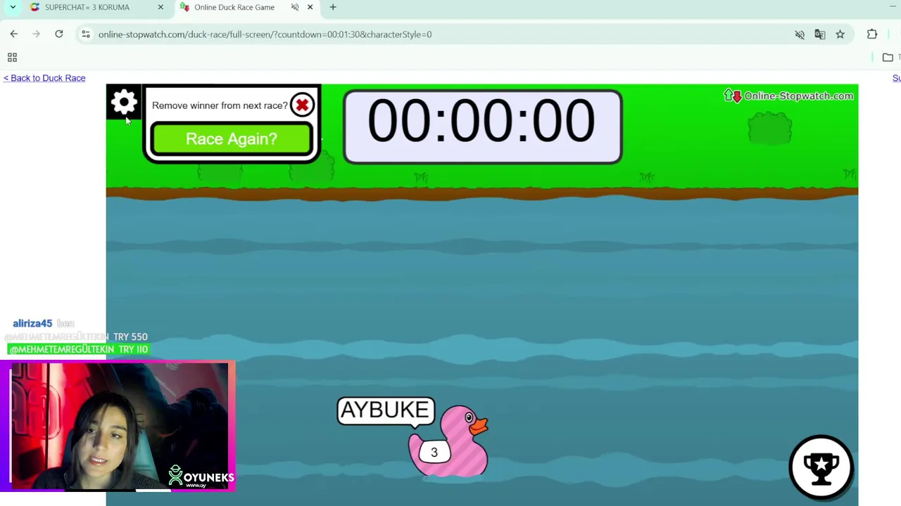Click the aliriza45 chat username
The width and height of the screenshot is (901, 506).
32,323
